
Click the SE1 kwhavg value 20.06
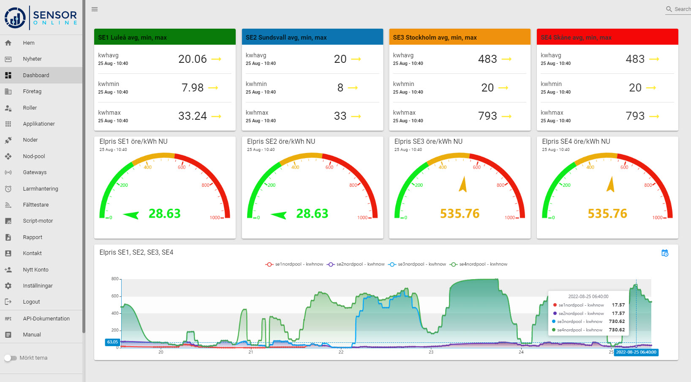pos(193,59)
